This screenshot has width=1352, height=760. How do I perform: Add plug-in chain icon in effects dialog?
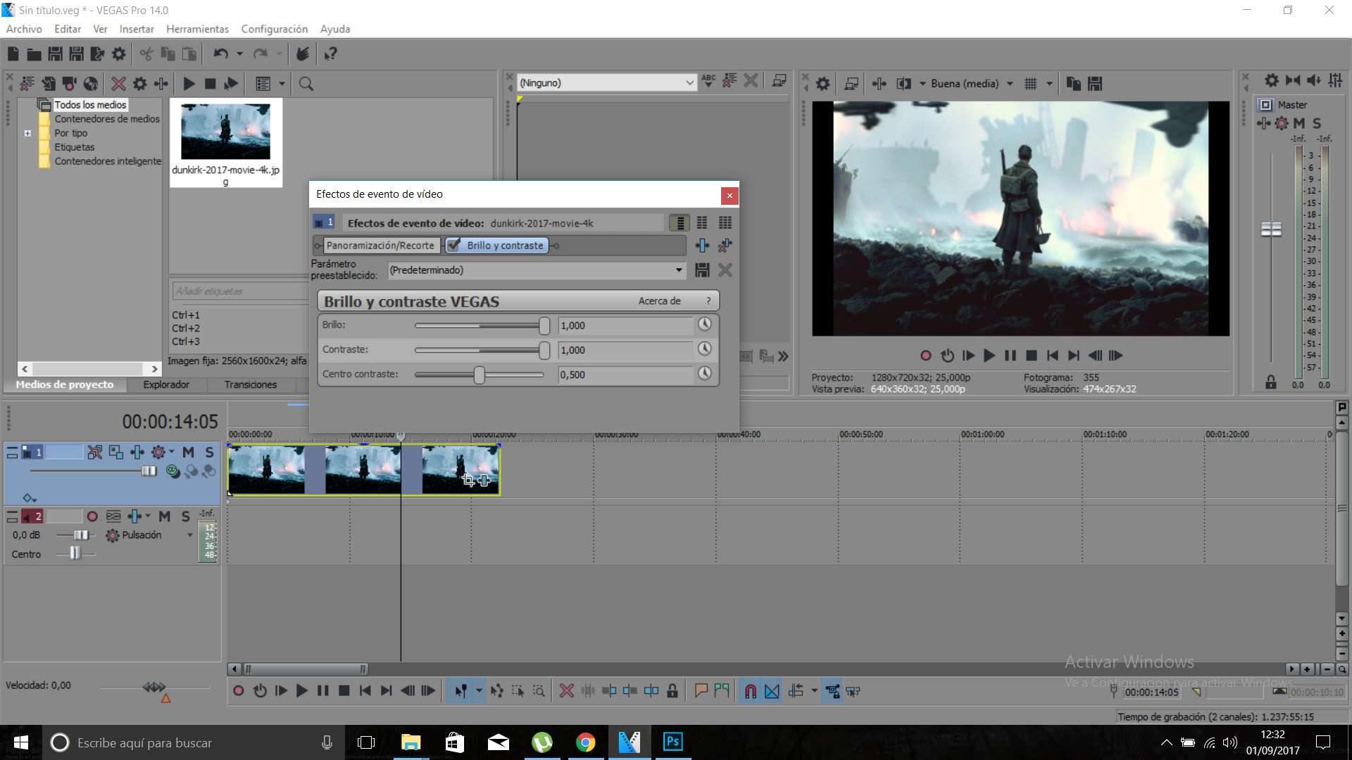click(702, 245)
